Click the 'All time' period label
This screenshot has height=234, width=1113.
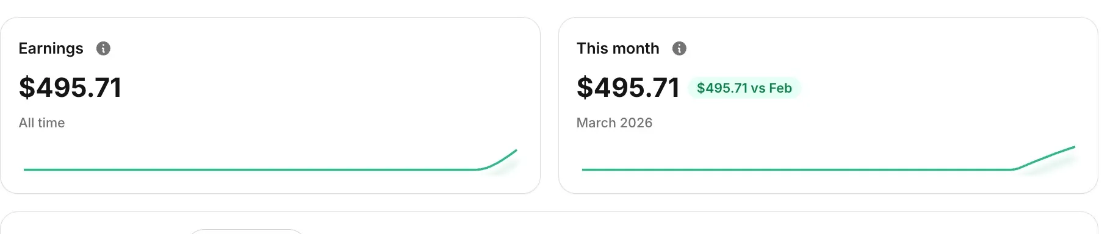coord(41,123)
